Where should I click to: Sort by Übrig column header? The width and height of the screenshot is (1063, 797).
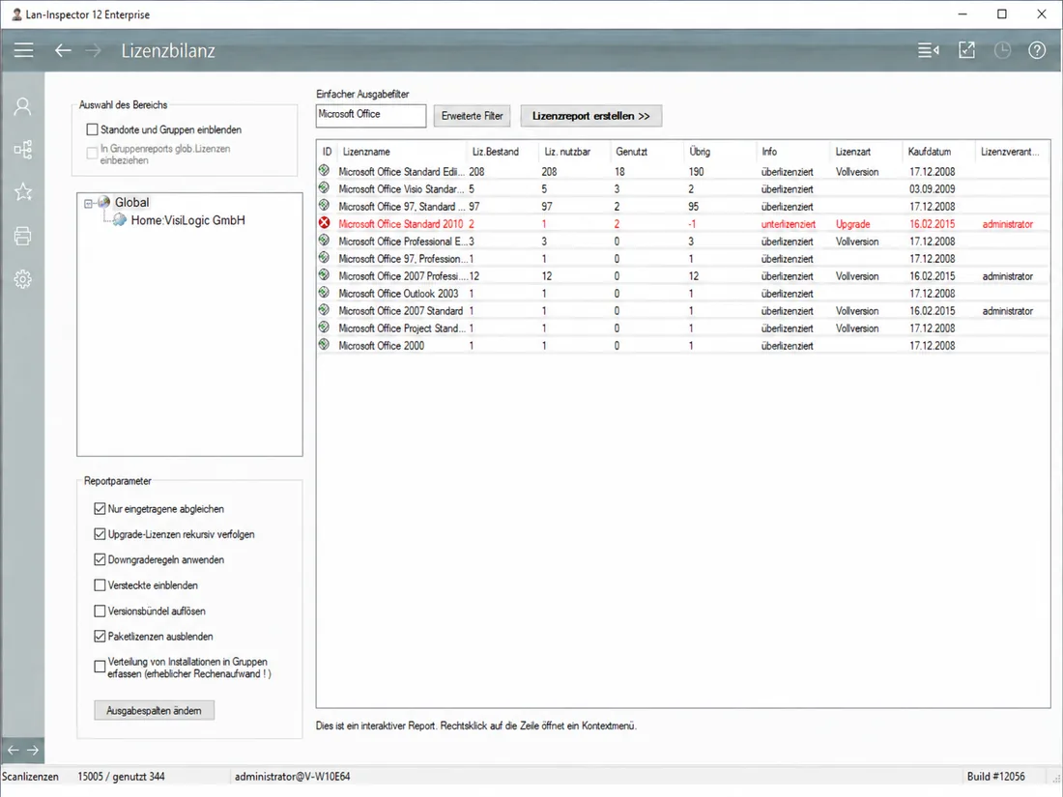(x=719, y=151)
